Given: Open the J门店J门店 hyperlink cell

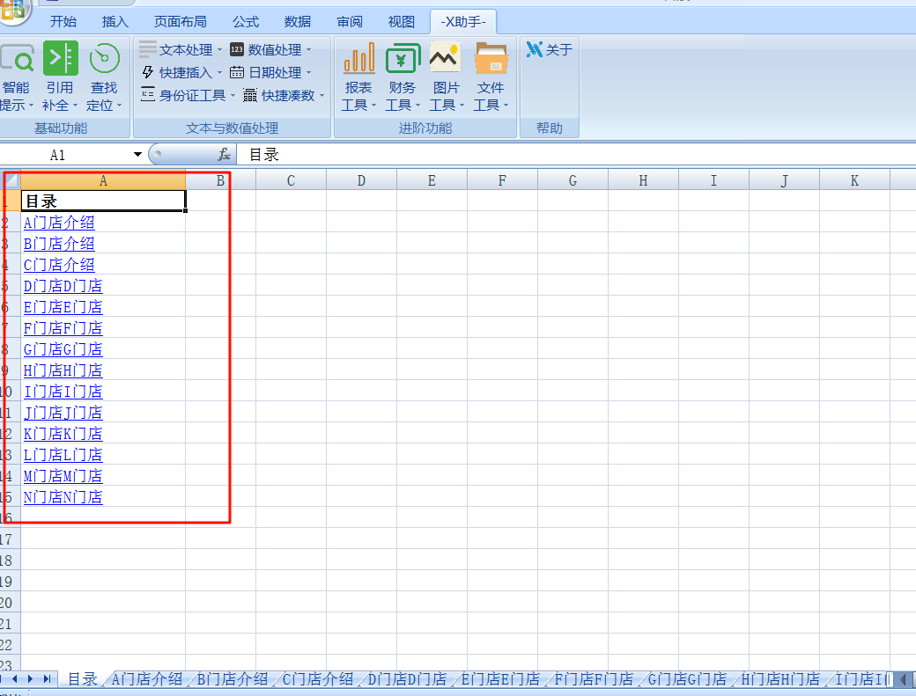Looking at the screenshot, I should pyautogui.click(x=63, y=413).
